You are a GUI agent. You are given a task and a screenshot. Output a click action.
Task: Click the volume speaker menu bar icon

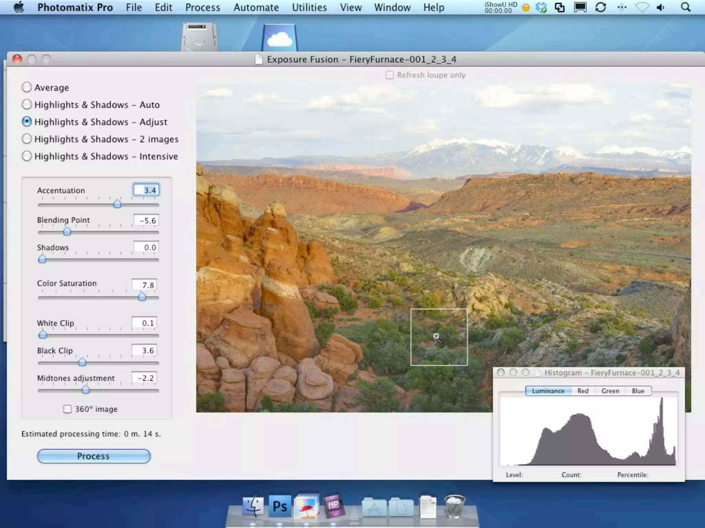(x=660, y=8)
